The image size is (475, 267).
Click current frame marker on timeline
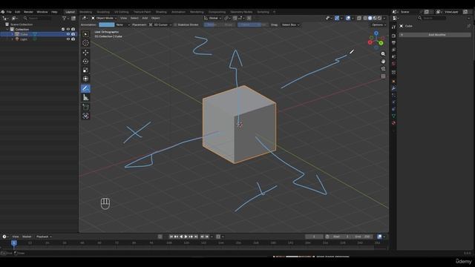pos(13,243)
